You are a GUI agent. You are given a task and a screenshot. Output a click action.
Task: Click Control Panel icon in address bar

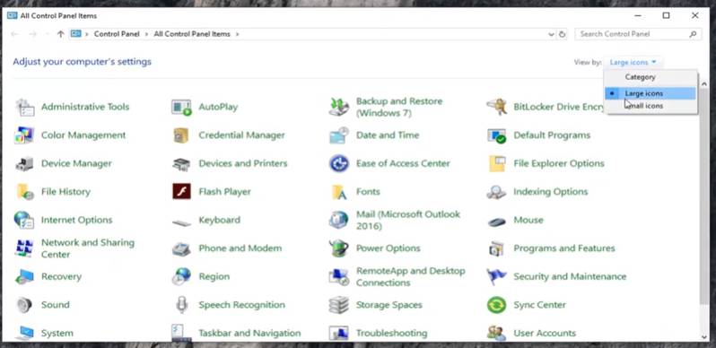pyautogui.click(x=75, y=34)
